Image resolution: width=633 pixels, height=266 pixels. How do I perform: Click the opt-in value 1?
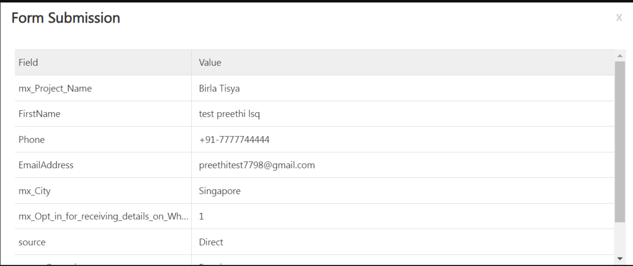[x=202, y=216]
